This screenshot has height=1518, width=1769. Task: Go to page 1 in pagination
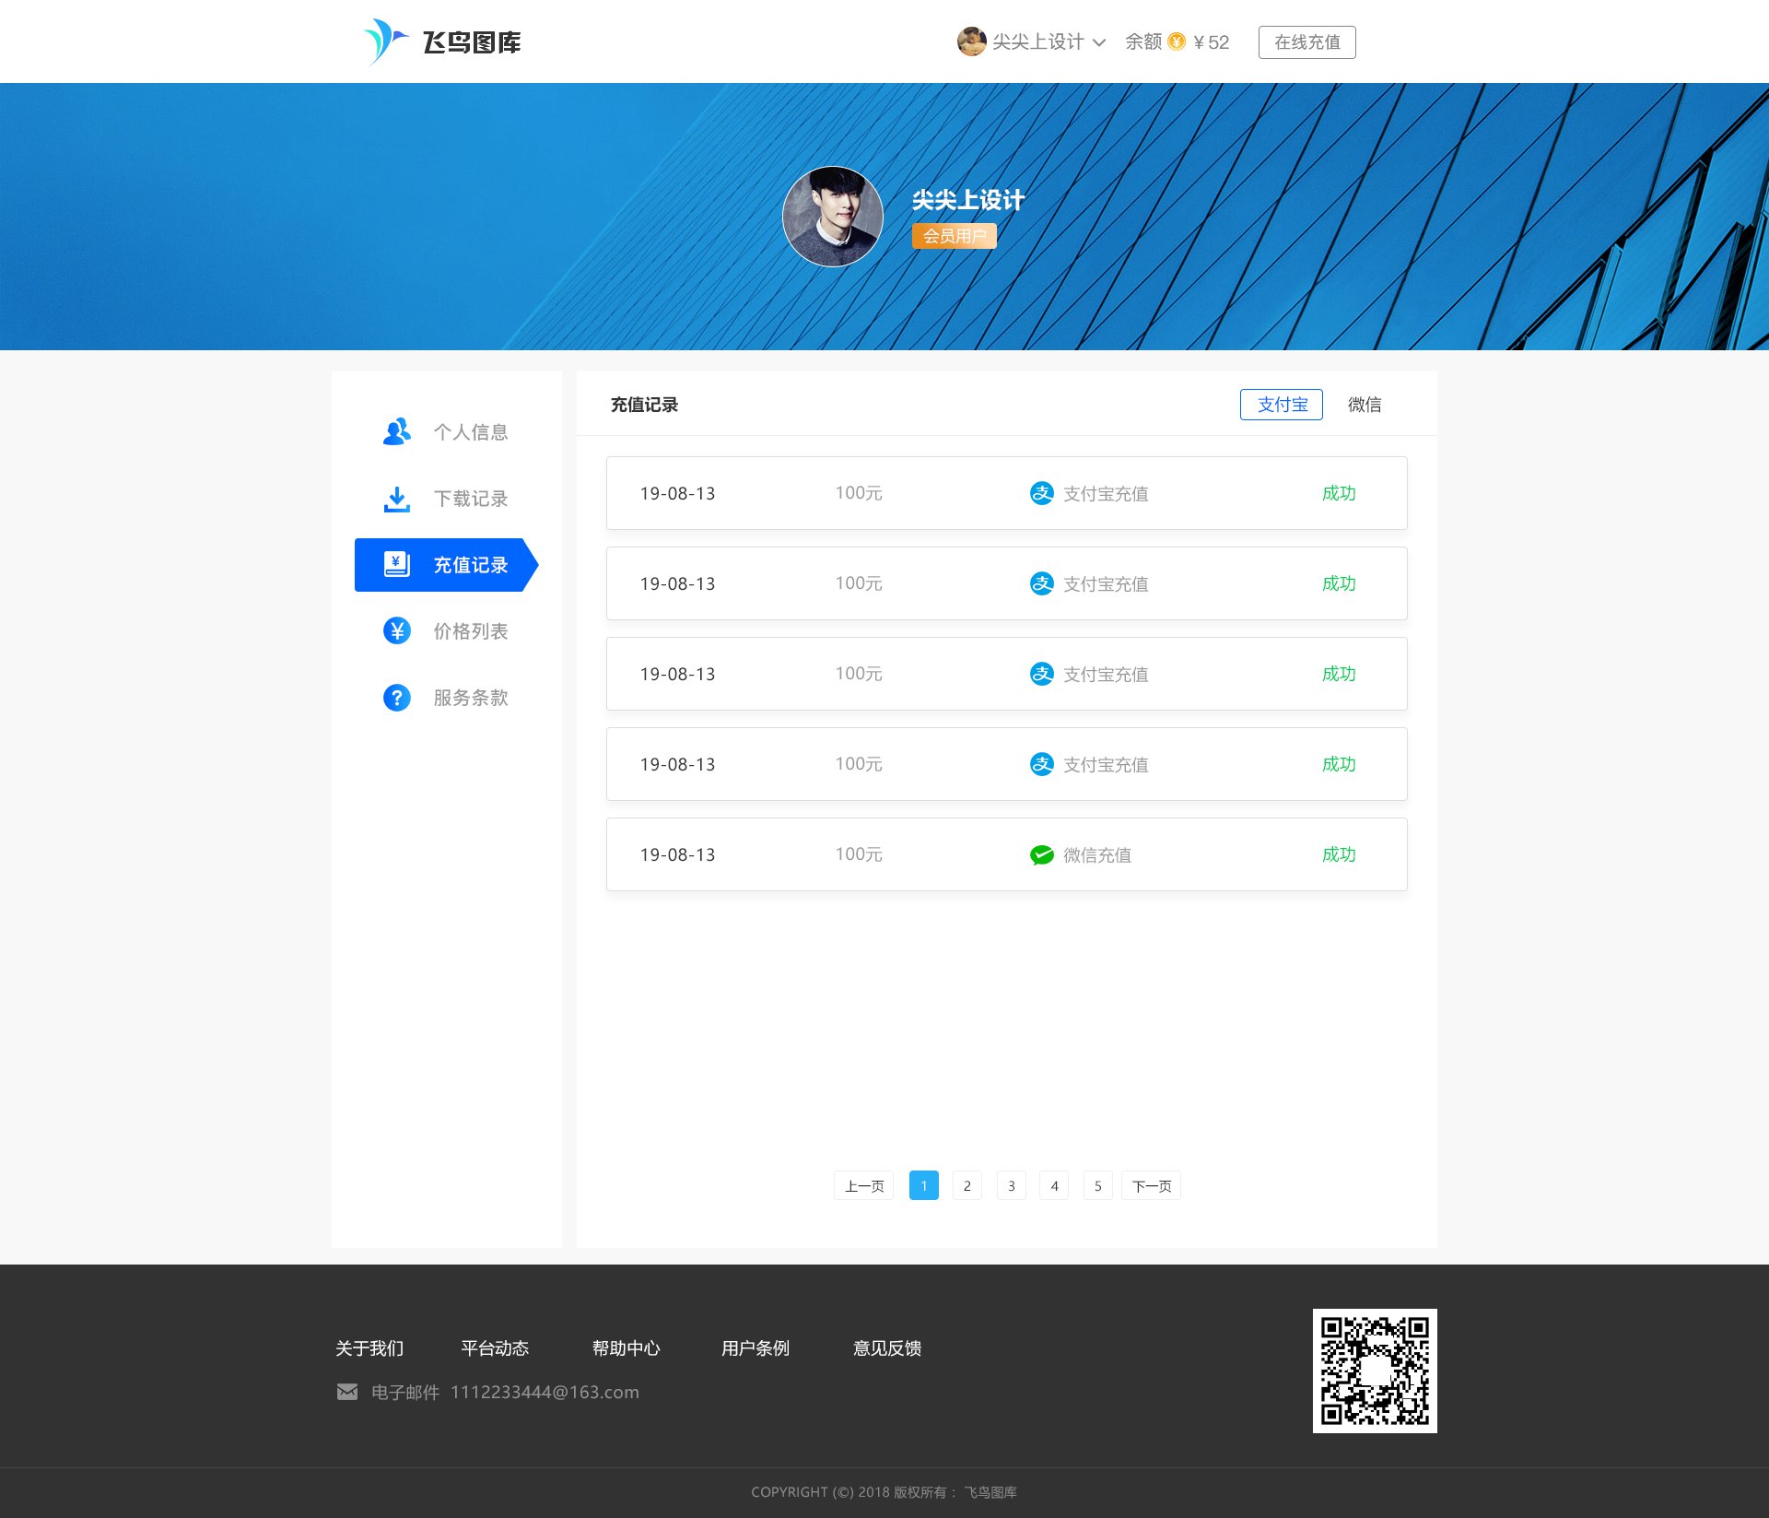[923, 1185]
